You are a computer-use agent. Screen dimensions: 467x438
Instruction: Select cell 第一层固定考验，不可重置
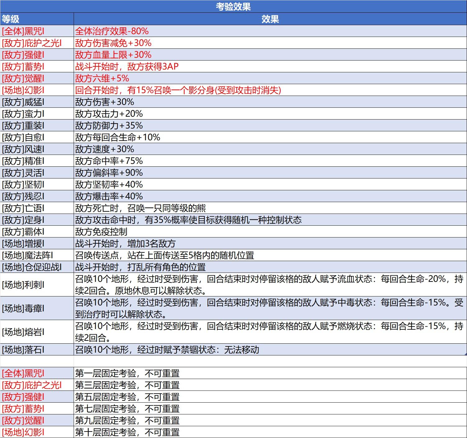pos(270,373)
